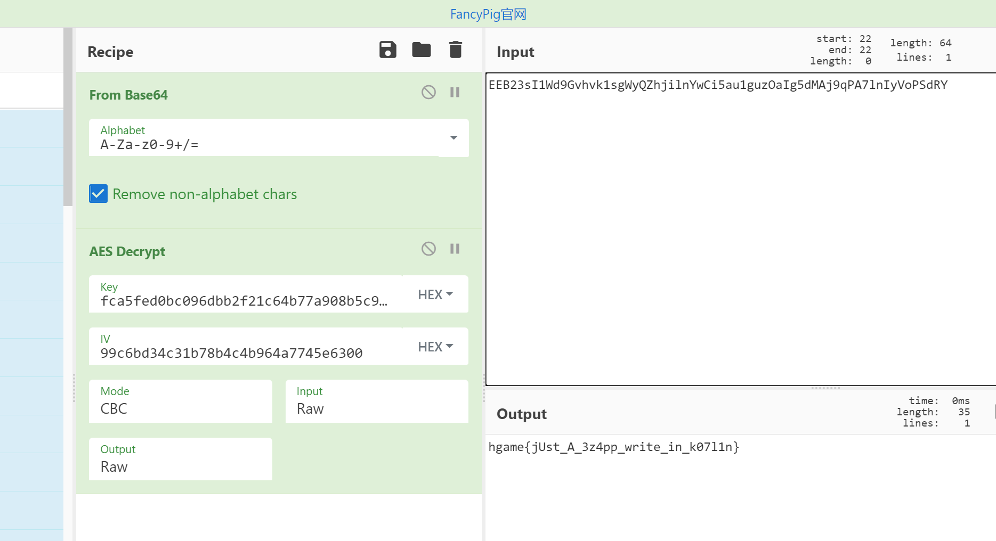Open the FancyPig官网 link
Viewport: 996px width, 541px height.
pos(488,14)
